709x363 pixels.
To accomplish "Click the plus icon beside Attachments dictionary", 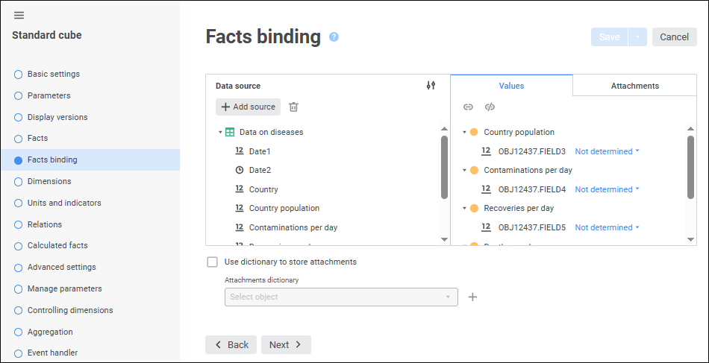I will pos(472,297).
